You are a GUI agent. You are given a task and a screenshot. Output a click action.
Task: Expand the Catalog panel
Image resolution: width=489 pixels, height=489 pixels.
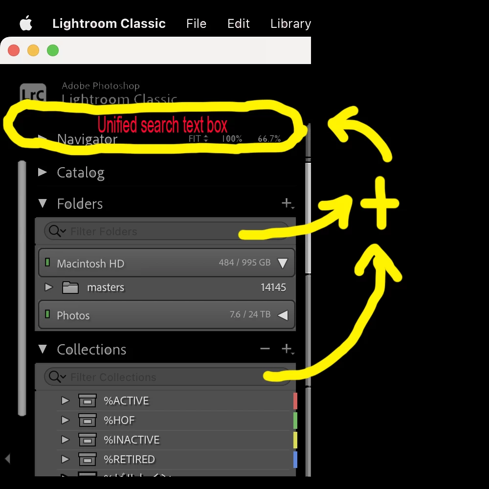[x=43, y=172]
